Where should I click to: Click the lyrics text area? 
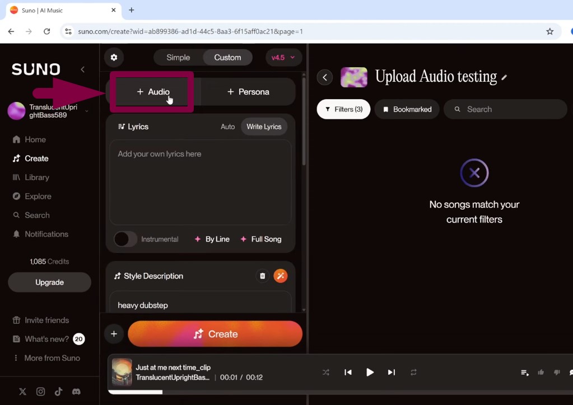201,182
